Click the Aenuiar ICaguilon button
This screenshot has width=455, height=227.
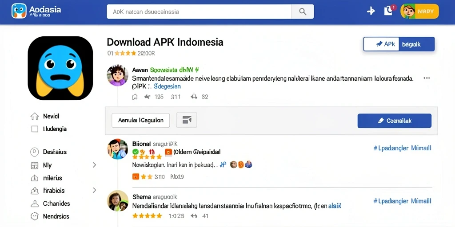click(x=141, y=120)
